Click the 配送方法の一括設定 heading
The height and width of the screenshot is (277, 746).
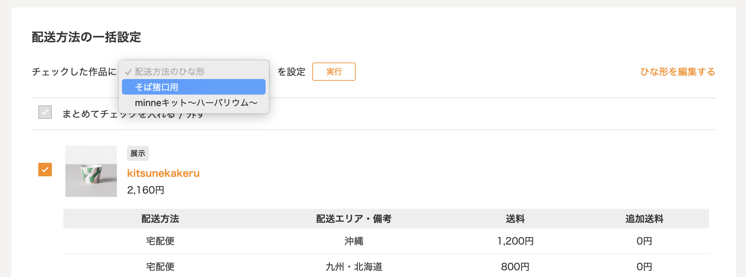pos(86,37)
